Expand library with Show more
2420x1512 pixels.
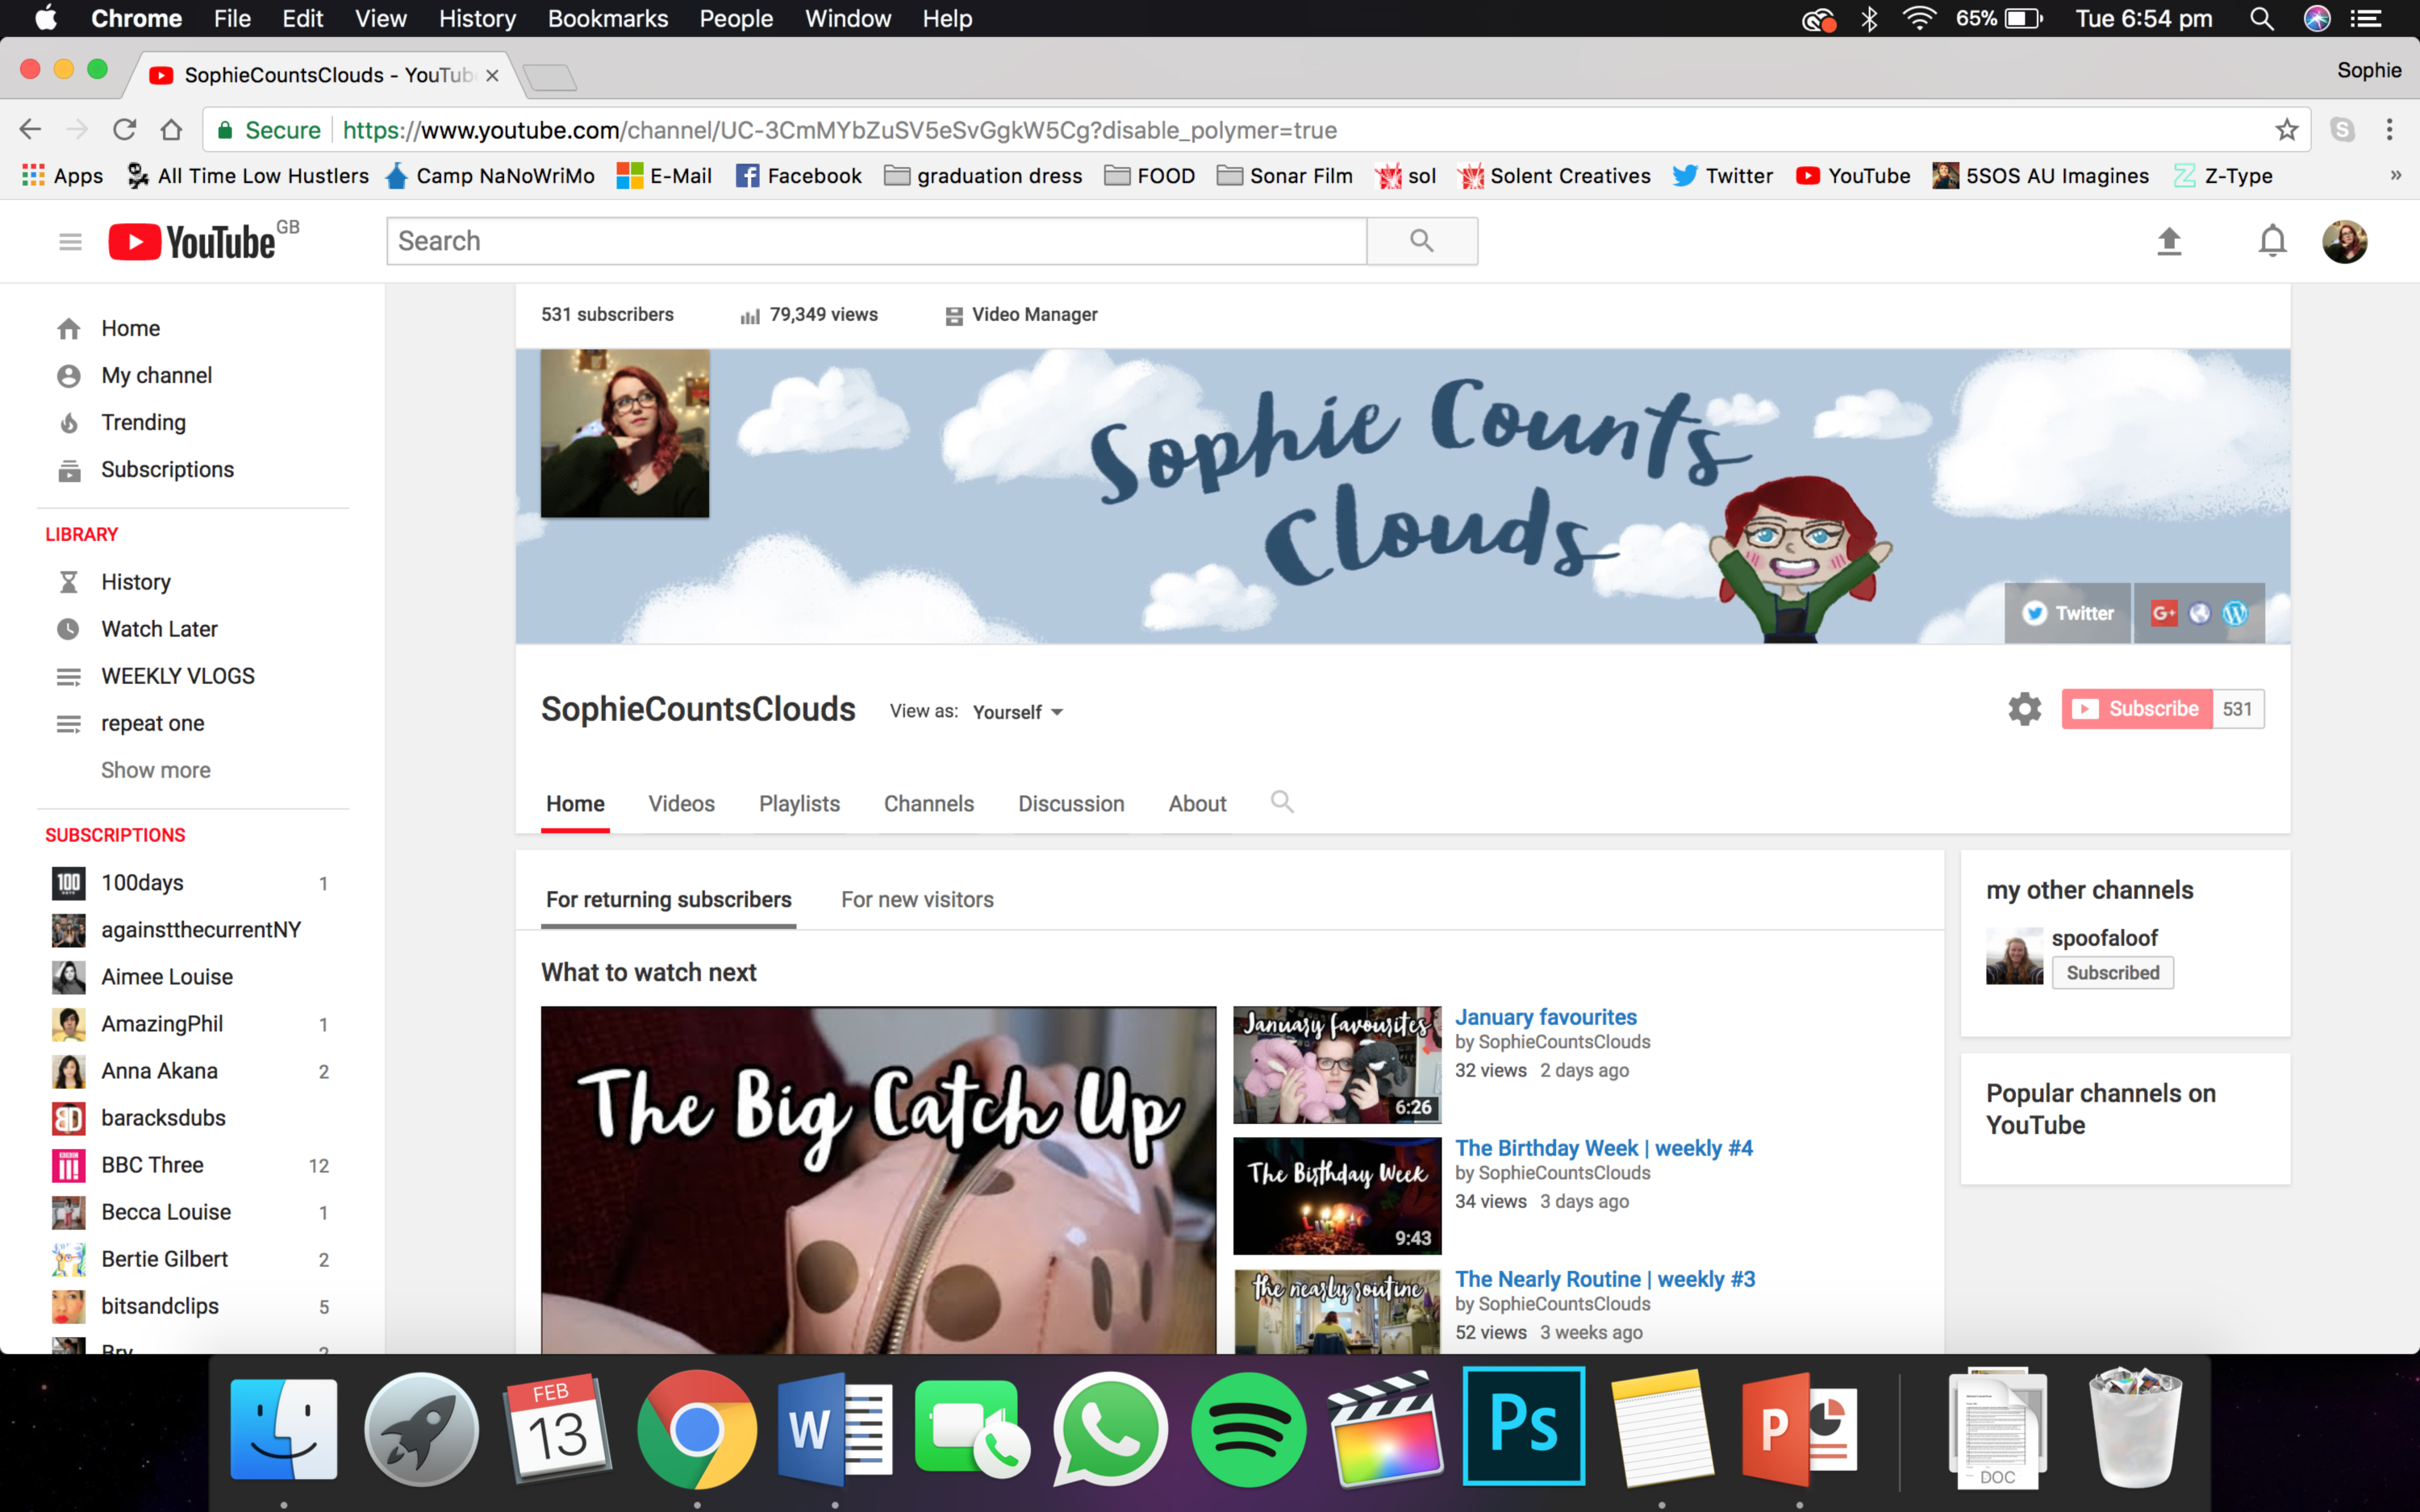pyautogui.click(x=156, y=770)
